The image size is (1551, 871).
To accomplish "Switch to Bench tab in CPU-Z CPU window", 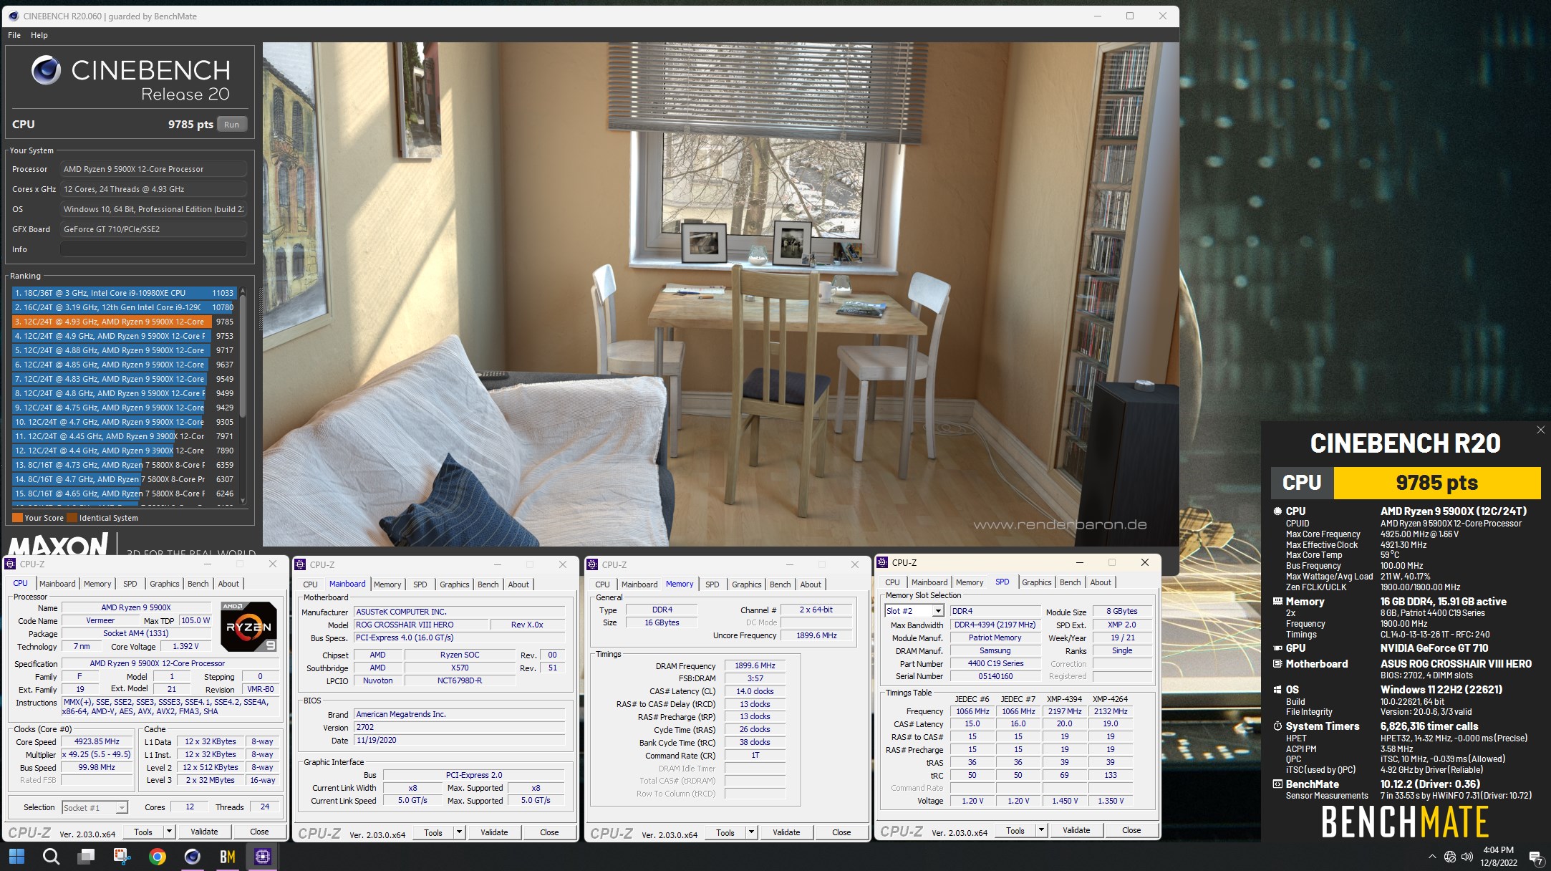I will click(198, 584).
